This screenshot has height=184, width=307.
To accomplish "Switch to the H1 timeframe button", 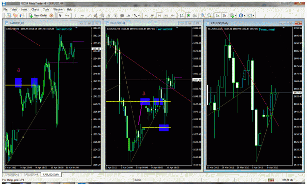I will (x=146, y=15).
